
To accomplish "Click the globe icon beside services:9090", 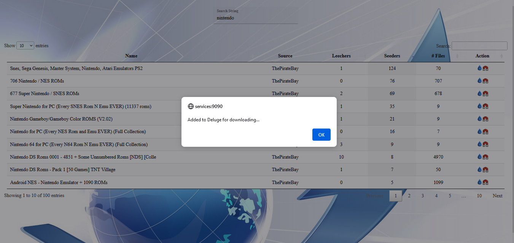I will coord(191,106).
